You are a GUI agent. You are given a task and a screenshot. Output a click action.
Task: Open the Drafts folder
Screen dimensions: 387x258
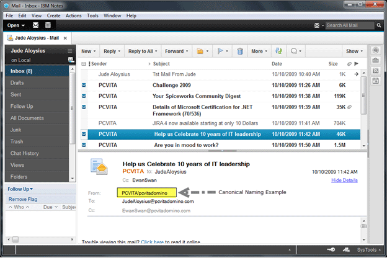click(x=37, y=83)
